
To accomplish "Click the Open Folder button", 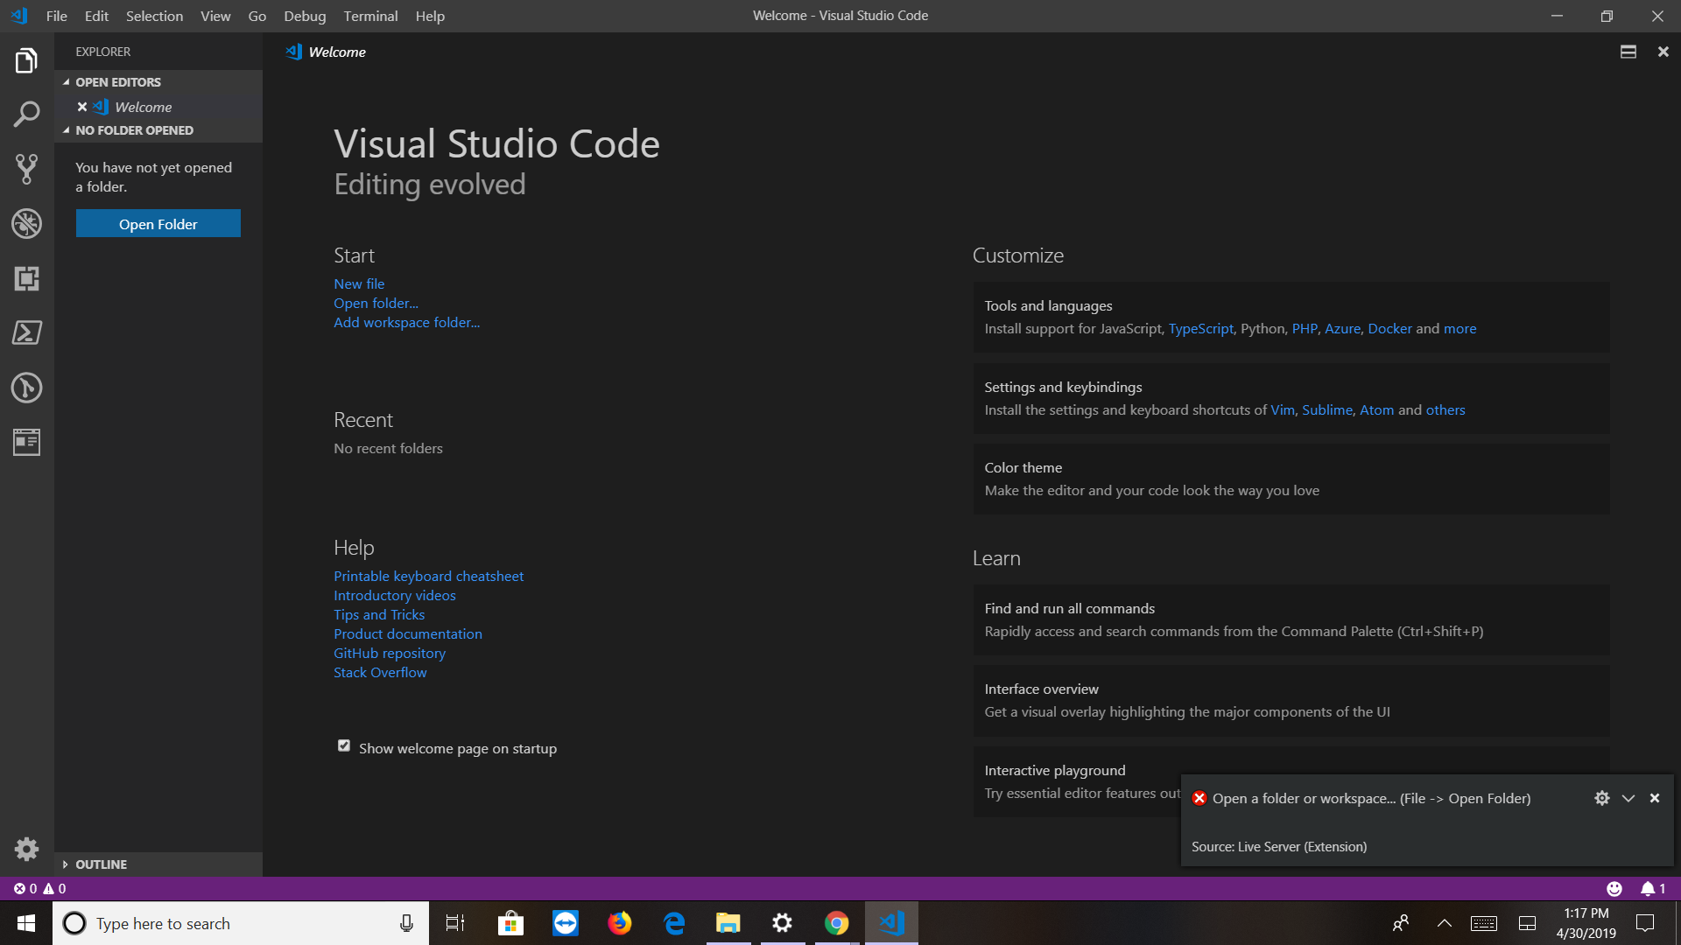I will click(x=158, y=223).
